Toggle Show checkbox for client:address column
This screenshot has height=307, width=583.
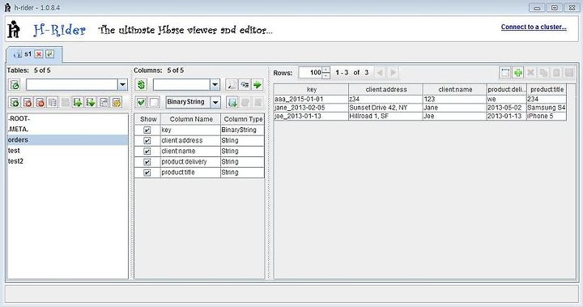[x=147, y=141]
